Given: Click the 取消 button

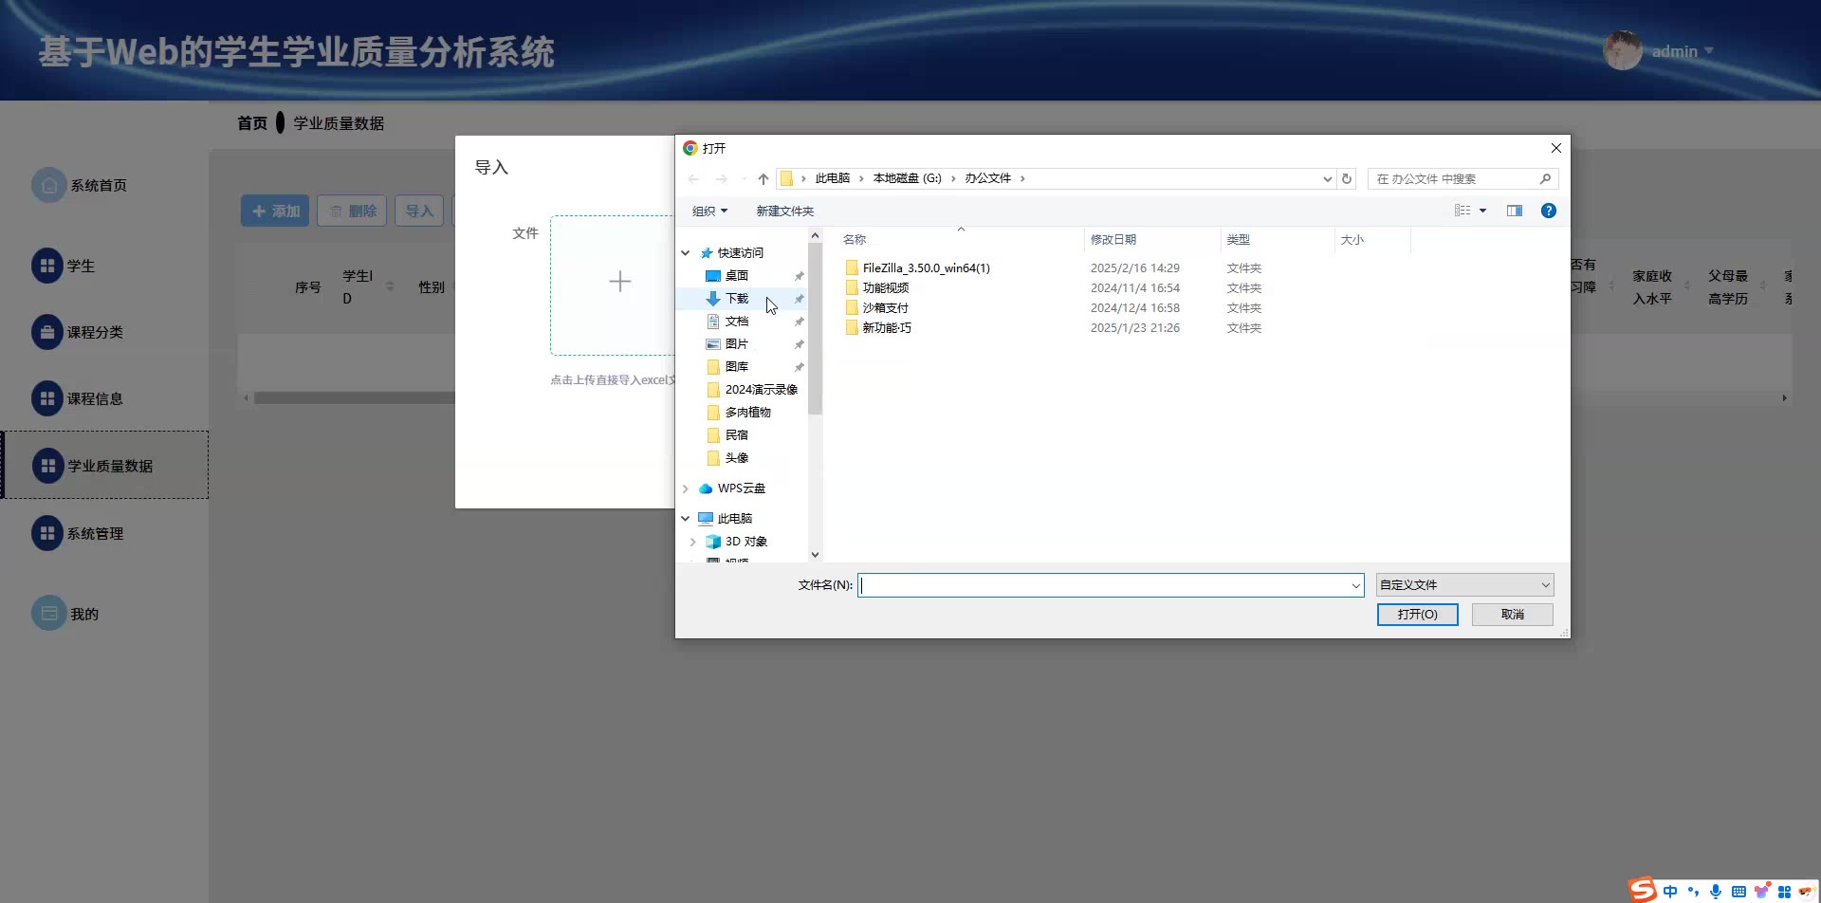Looking at the screenshot, I should (x=1512, y=615).
